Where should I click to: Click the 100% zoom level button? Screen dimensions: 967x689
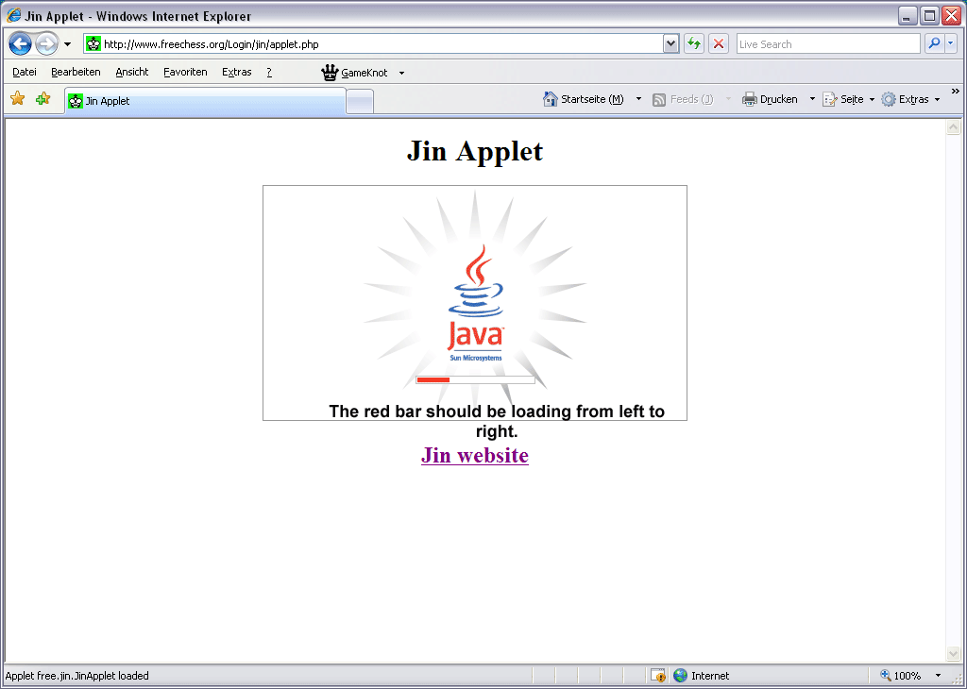[x=901, y=676]
